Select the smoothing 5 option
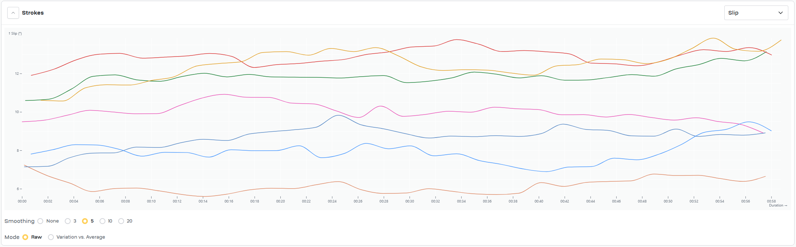 coord(85,221)
